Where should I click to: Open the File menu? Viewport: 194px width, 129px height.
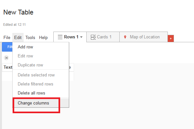[x=7, y=37]
